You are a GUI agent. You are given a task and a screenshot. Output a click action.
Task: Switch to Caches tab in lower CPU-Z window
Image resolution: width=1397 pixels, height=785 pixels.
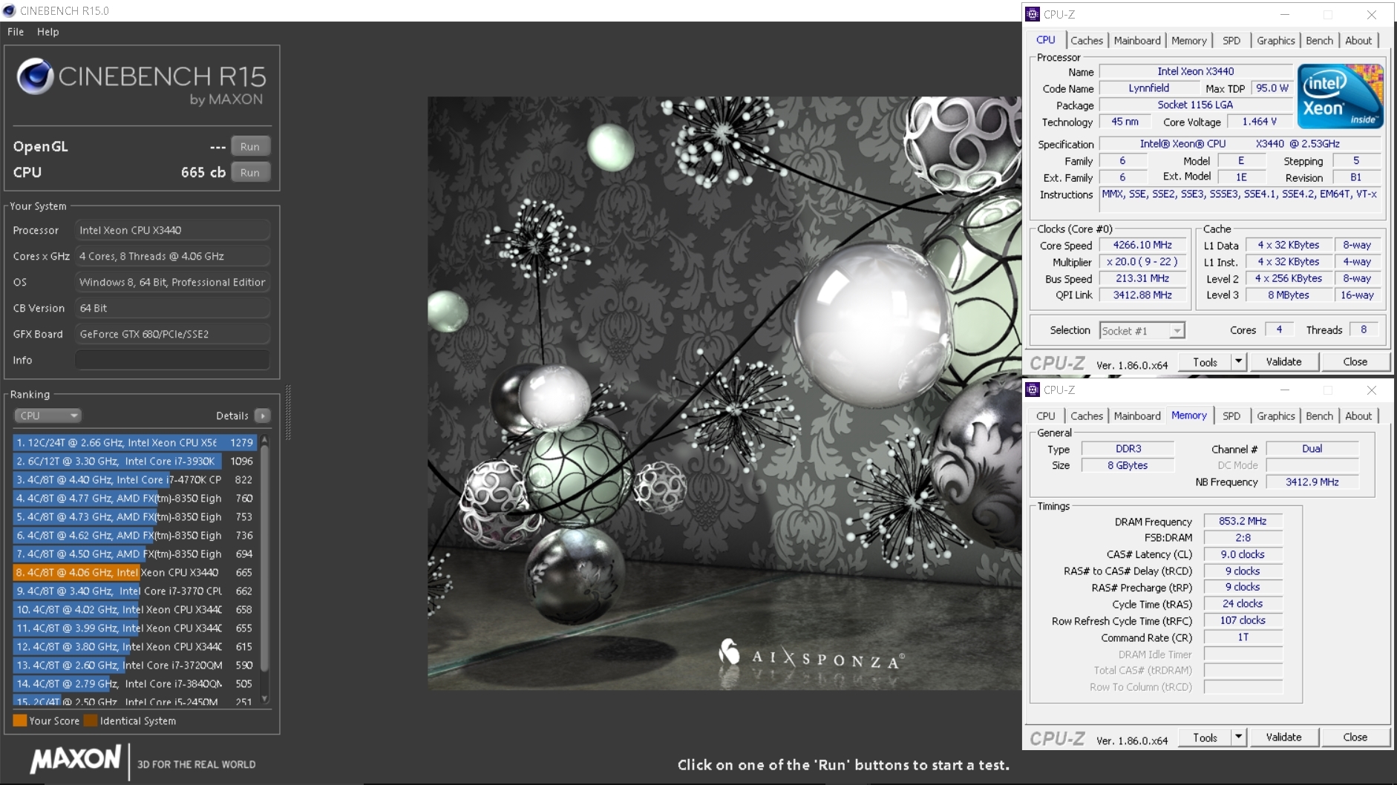[x=1087, y=416]
